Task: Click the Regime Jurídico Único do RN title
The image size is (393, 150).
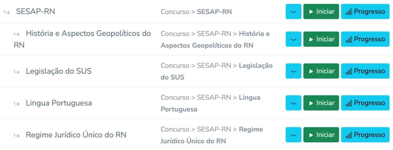Action: pyautogui.click(x=76, y=135)
